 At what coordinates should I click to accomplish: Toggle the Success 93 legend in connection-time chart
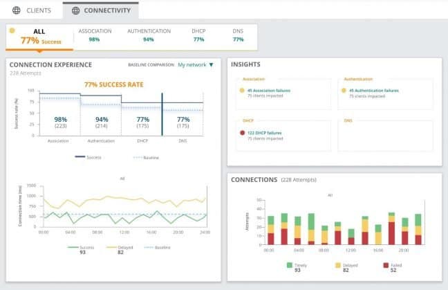click(81, 249)
